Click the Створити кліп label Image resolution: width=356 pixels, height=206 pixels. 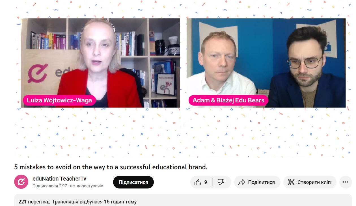[314, 182]
